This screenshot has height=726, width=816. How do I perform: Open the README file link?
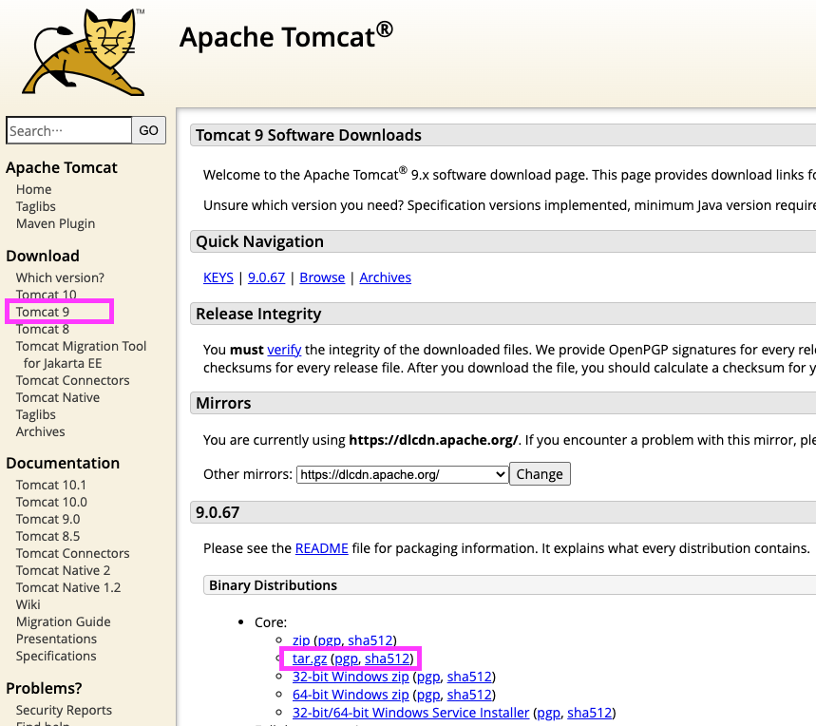coord(322,548)
